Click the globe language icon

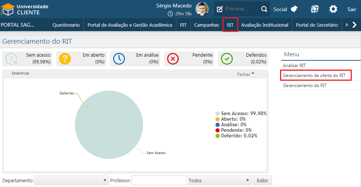pos(315,9)
